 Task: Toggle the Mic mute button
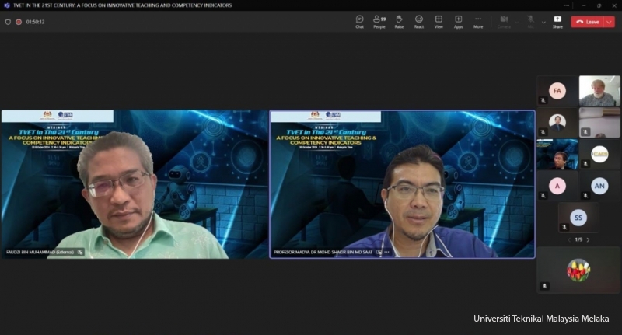(x=530, y=21)
